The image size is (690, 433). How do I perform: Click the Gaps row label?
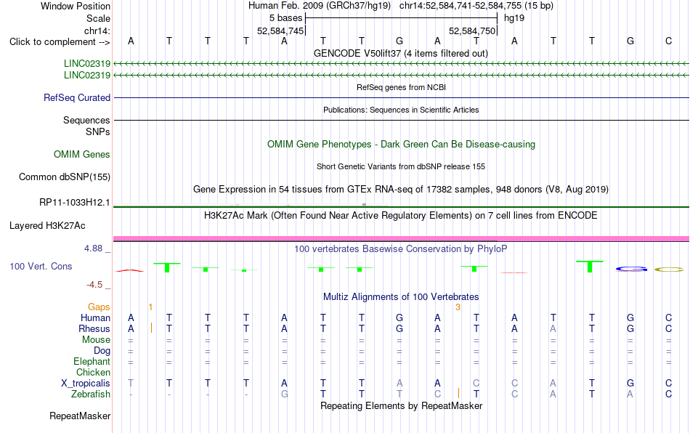99,307
